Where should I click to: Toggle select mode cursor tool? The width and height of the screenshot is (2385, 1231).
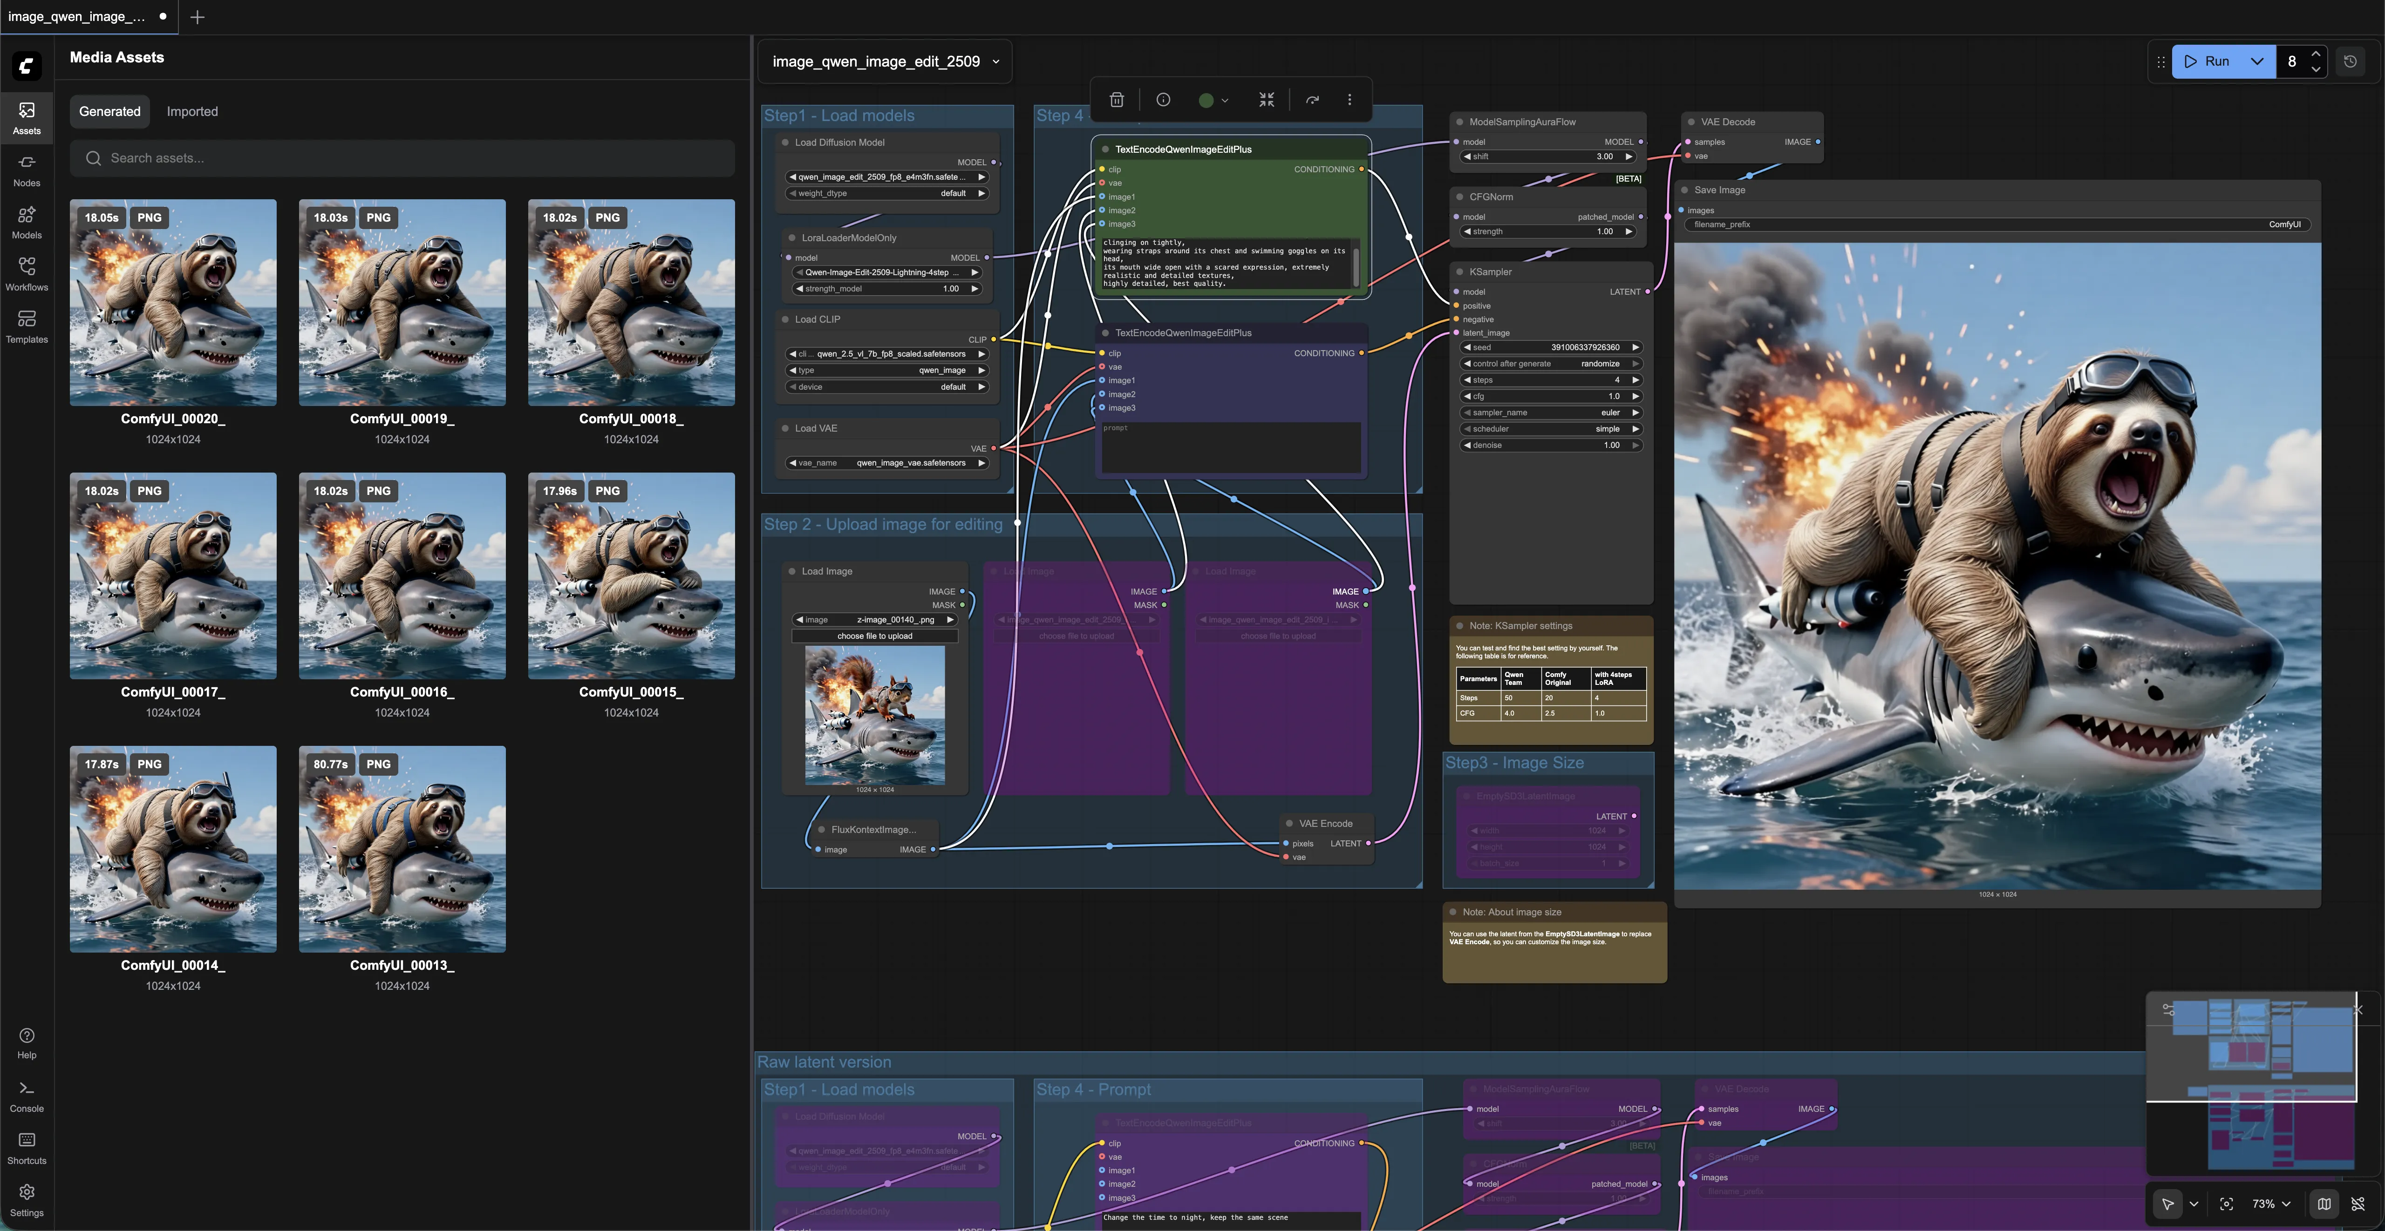[x=2167, y=1204]
